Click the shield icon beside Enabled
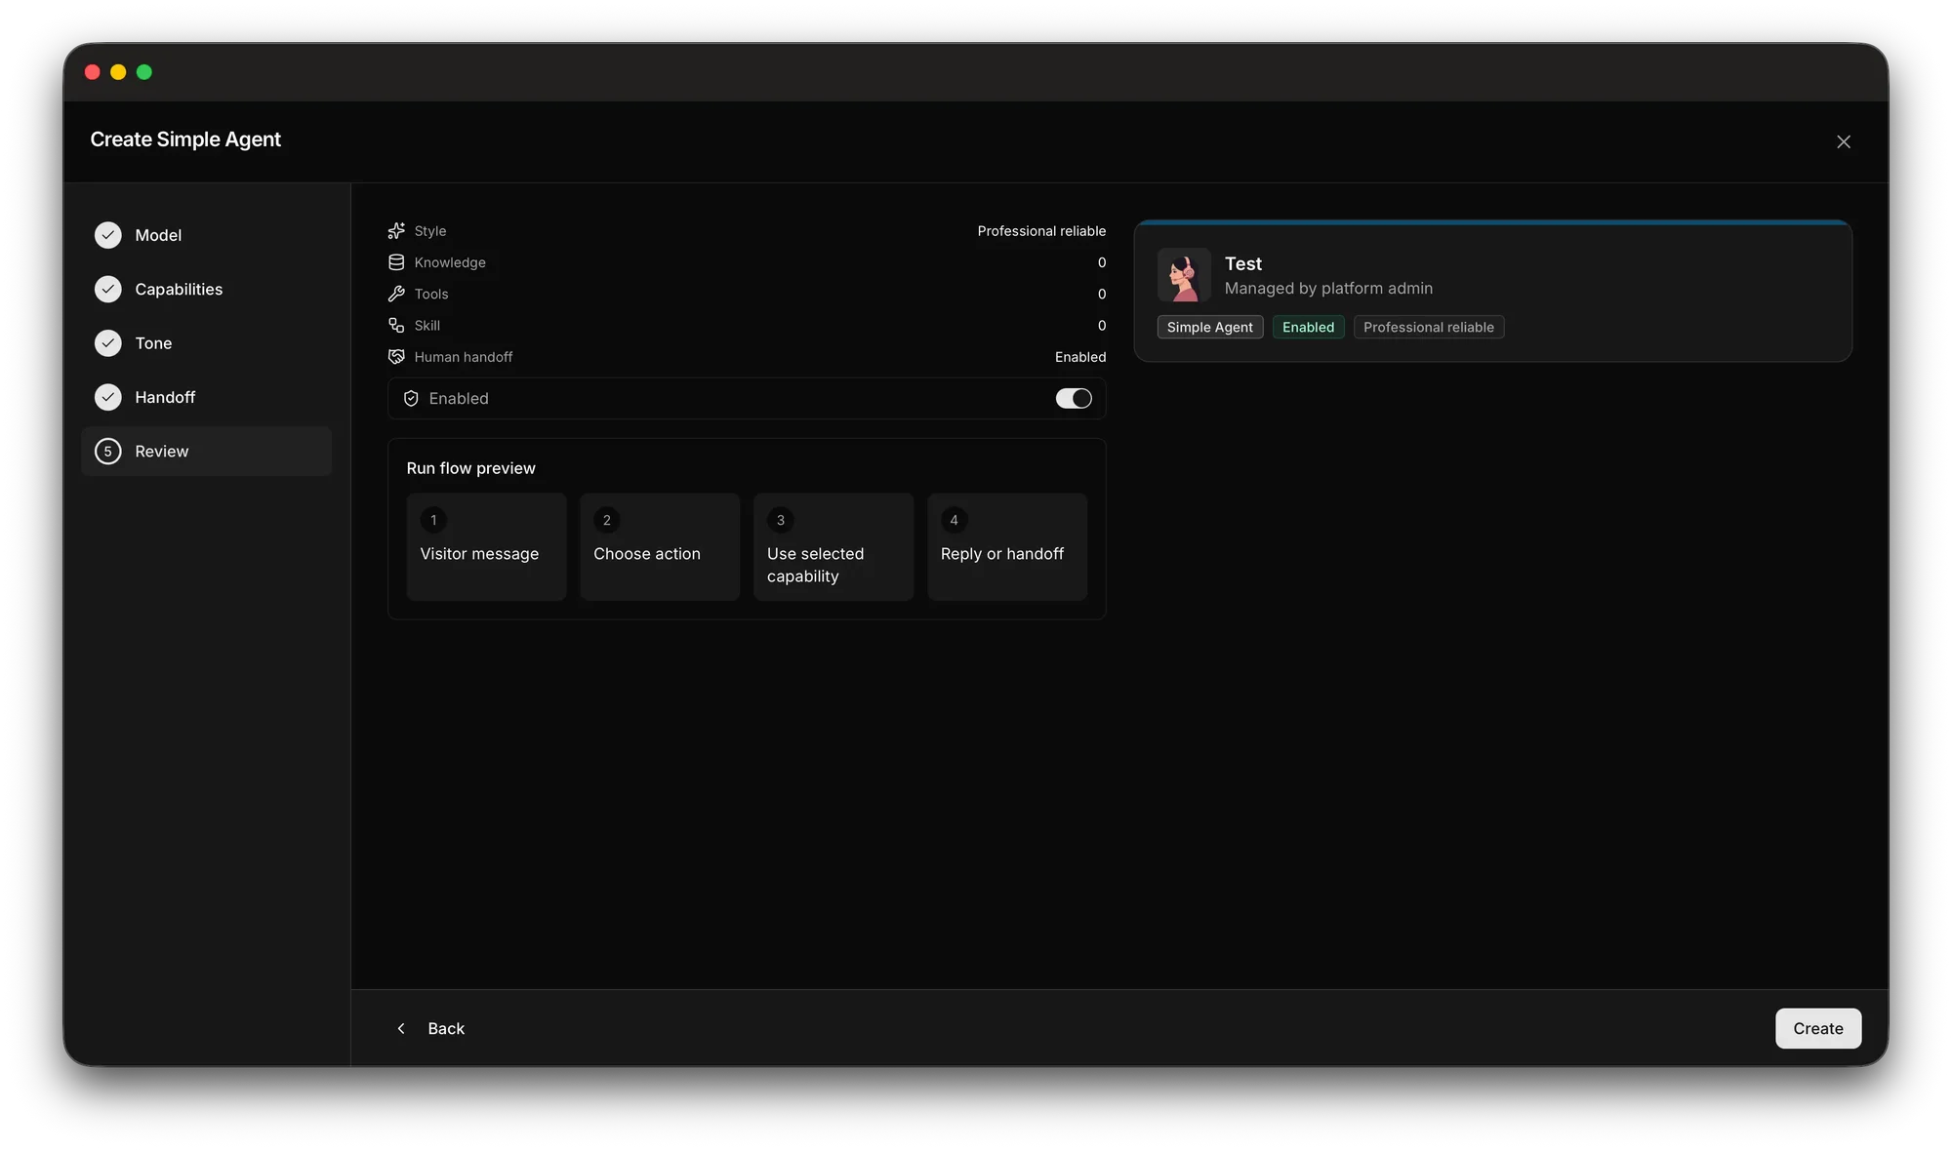The image size is (1952, 1150). tap(411, 399)
